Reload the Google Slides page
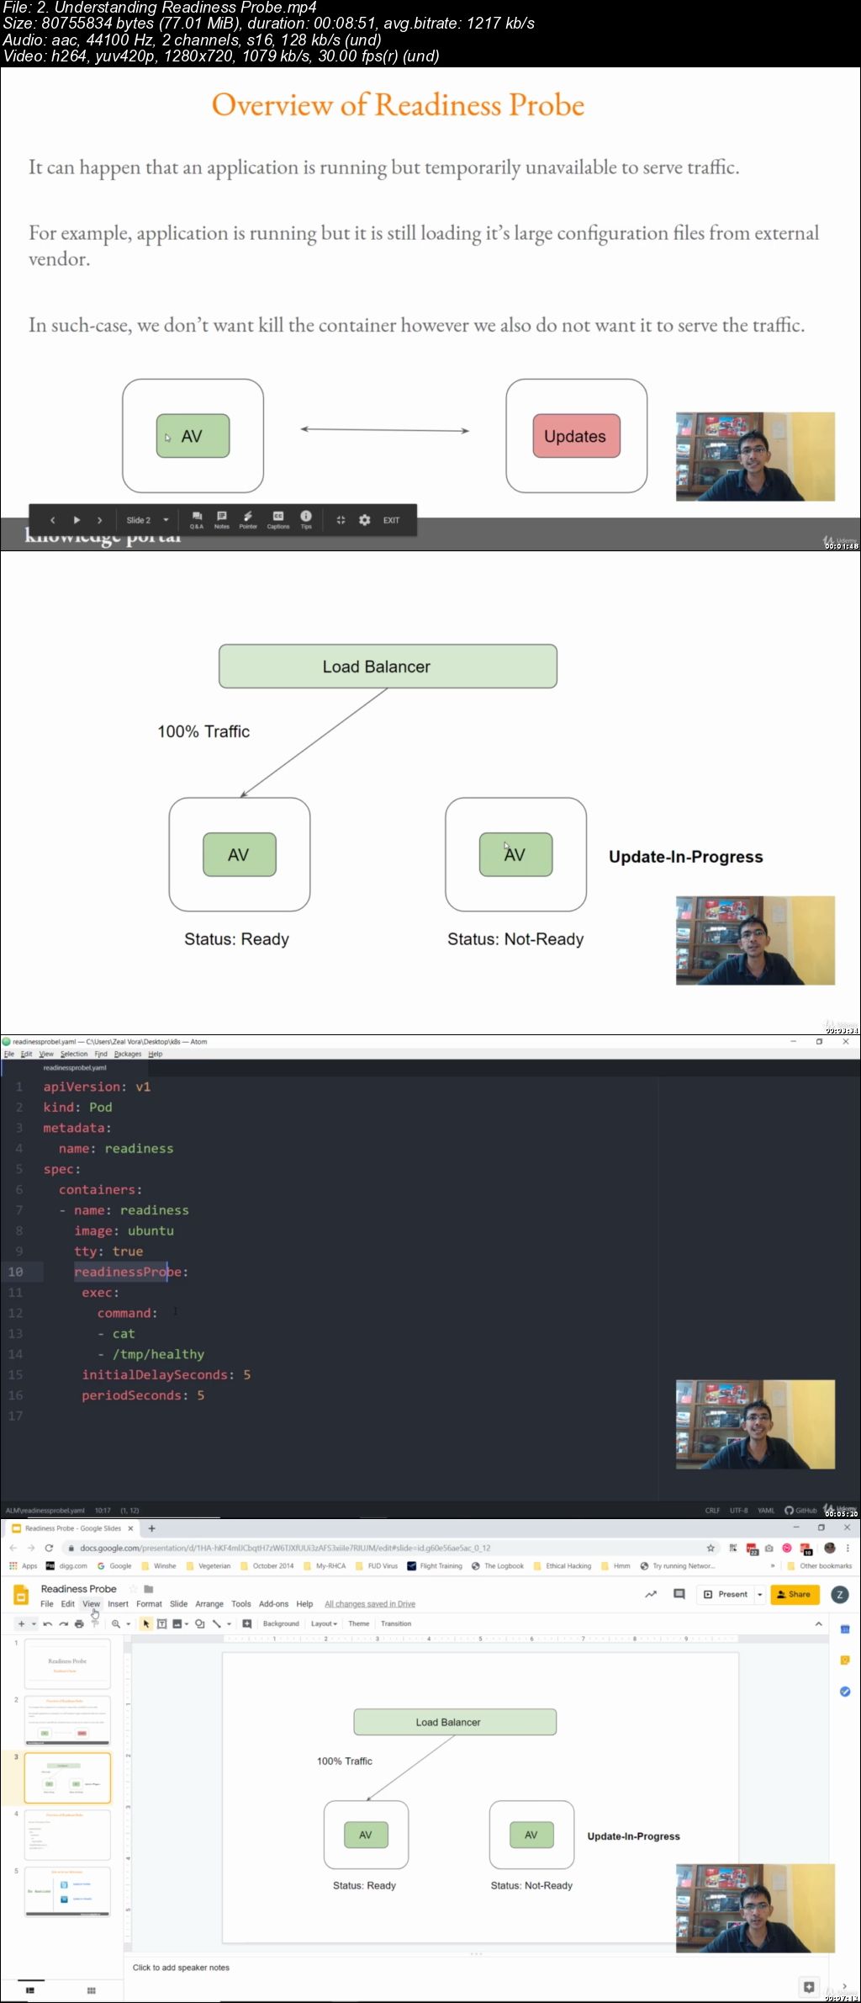Viewport: 861px width, 2003px height. pos(49,1548)
